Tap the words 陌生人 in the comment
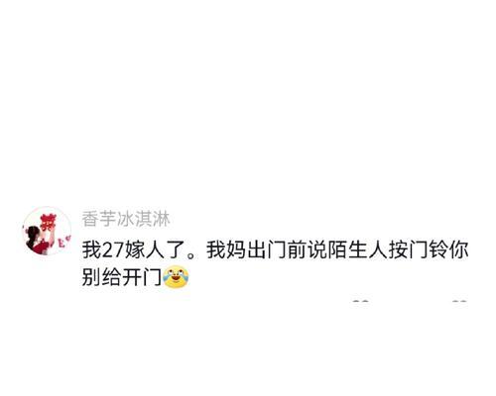Screen dimensions: 496x396 [357, 249]
